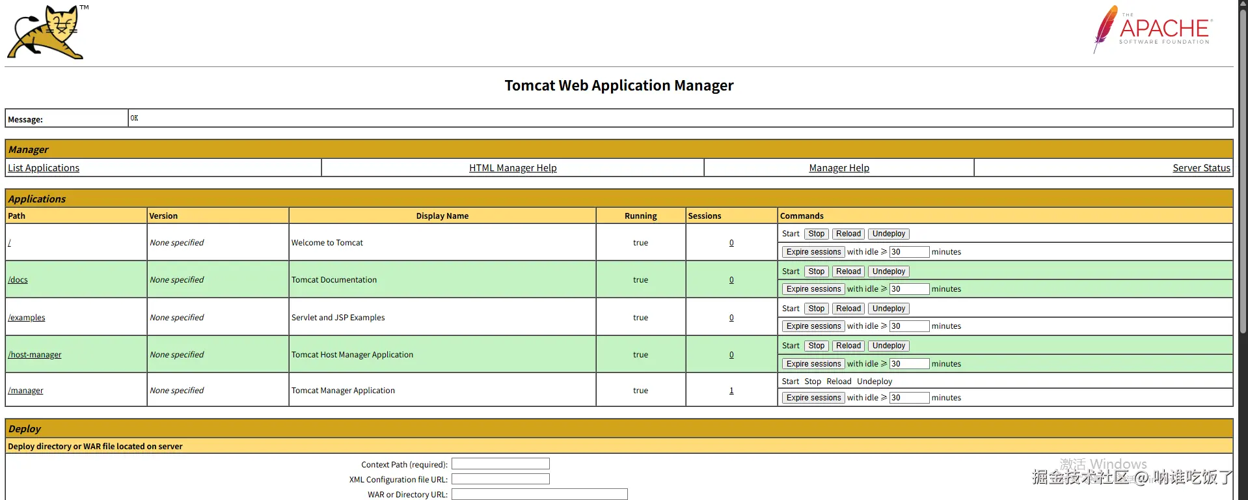Focus the WAR or Directory URL field
1248x500 pixels.
point(539,494)
